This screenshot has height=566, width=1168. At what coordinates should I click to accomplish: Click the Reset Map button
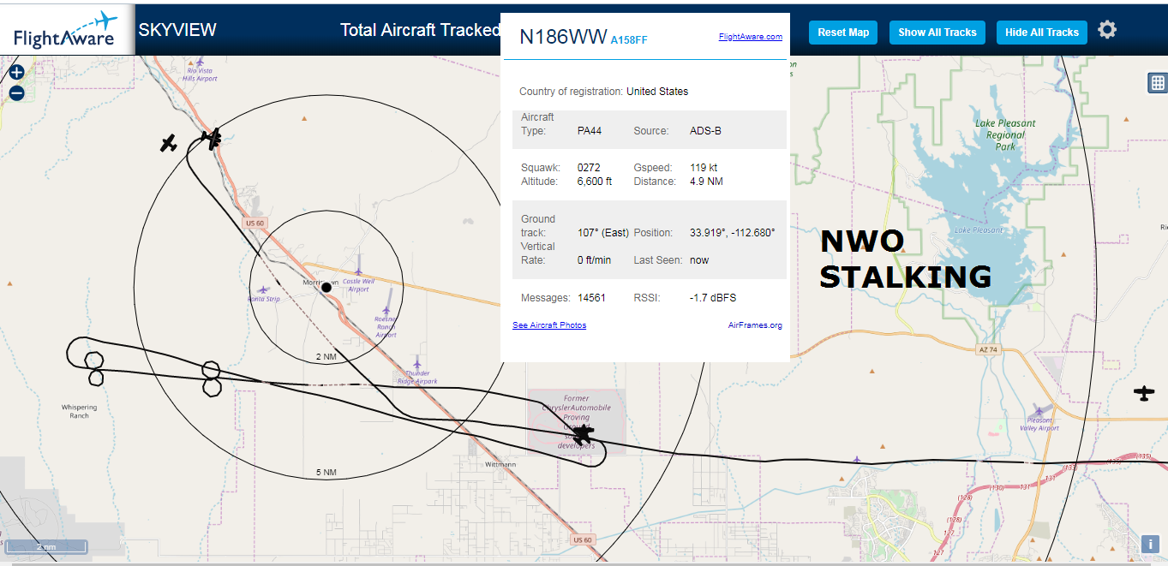pos(843,33)
